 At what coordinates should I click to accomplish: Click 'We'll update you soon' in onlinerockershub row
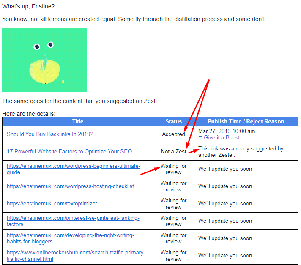coord(225,255)
